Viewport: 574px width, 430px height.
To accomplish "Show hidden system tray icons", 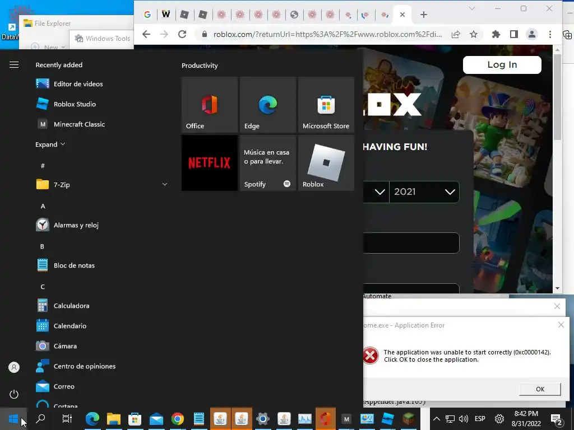I will (x=436, y=419).
